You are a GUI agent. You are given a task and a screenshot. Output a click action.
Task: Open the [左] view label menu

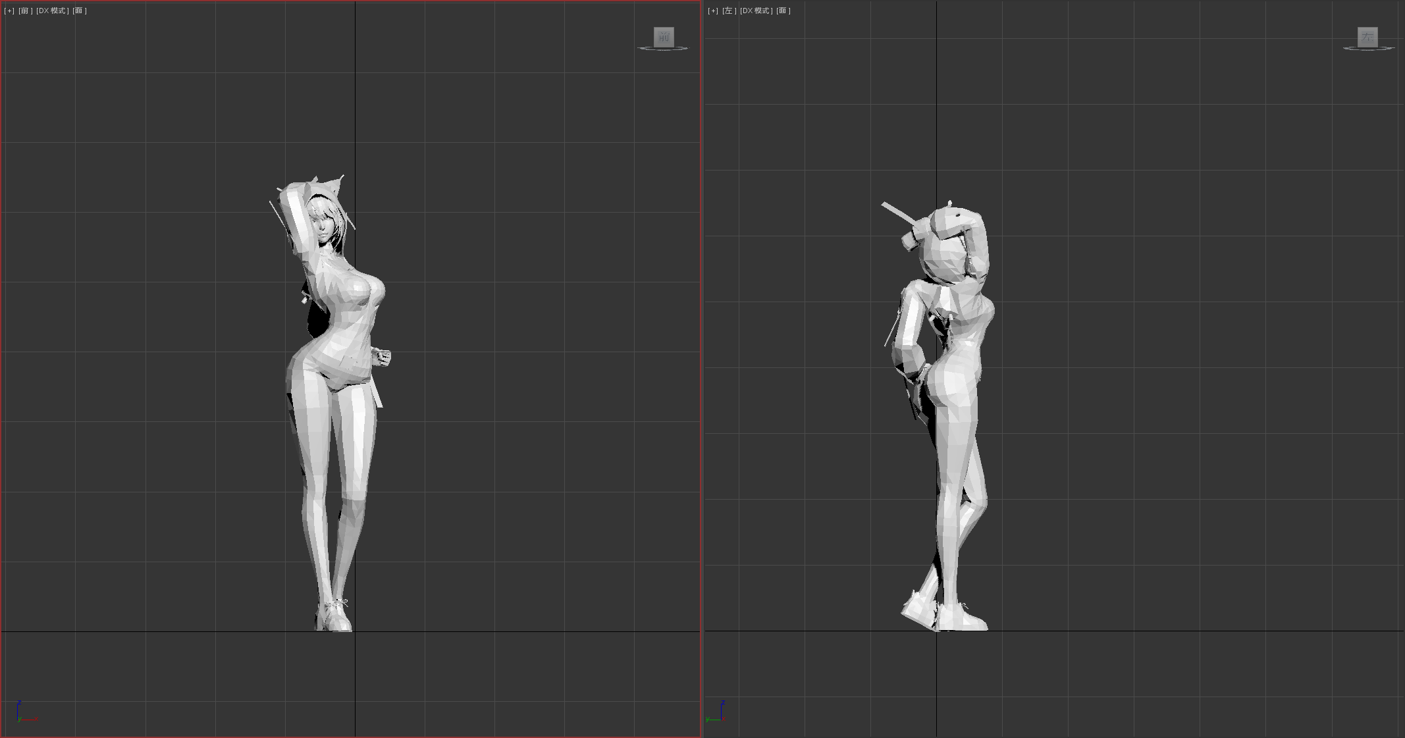729,11
